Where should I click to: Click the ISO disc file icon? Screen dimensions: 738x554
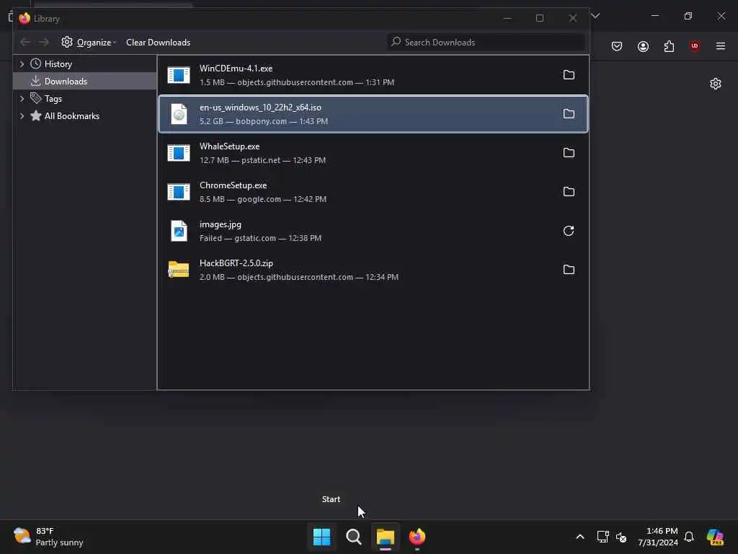tap(179, 114)
